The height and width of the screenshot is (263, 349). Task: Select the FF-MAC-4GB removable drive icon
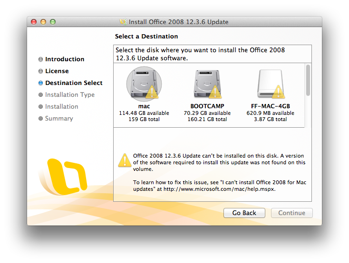click(x=271, y=84)
